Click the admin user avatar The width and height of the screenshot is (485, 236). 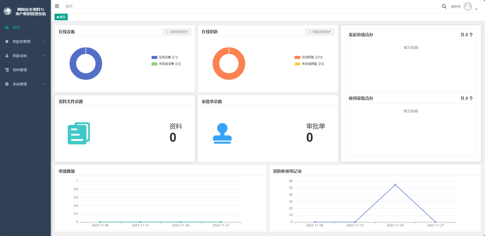pyautogui.click(x=467, y=6)
